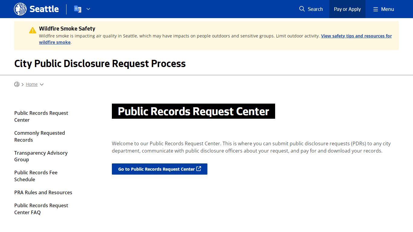Click the Seattle wordmark in header

(x=44, y=9)
